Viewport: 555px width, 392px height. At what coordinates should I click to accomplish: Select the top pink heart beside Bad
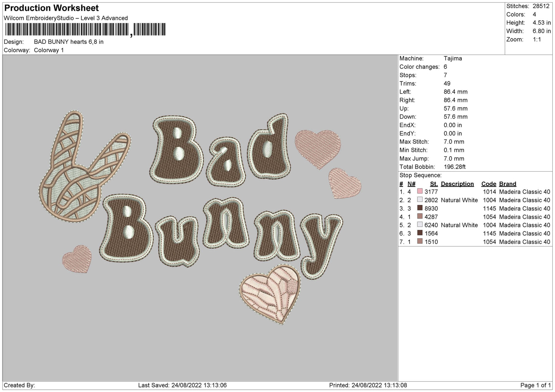318,148
